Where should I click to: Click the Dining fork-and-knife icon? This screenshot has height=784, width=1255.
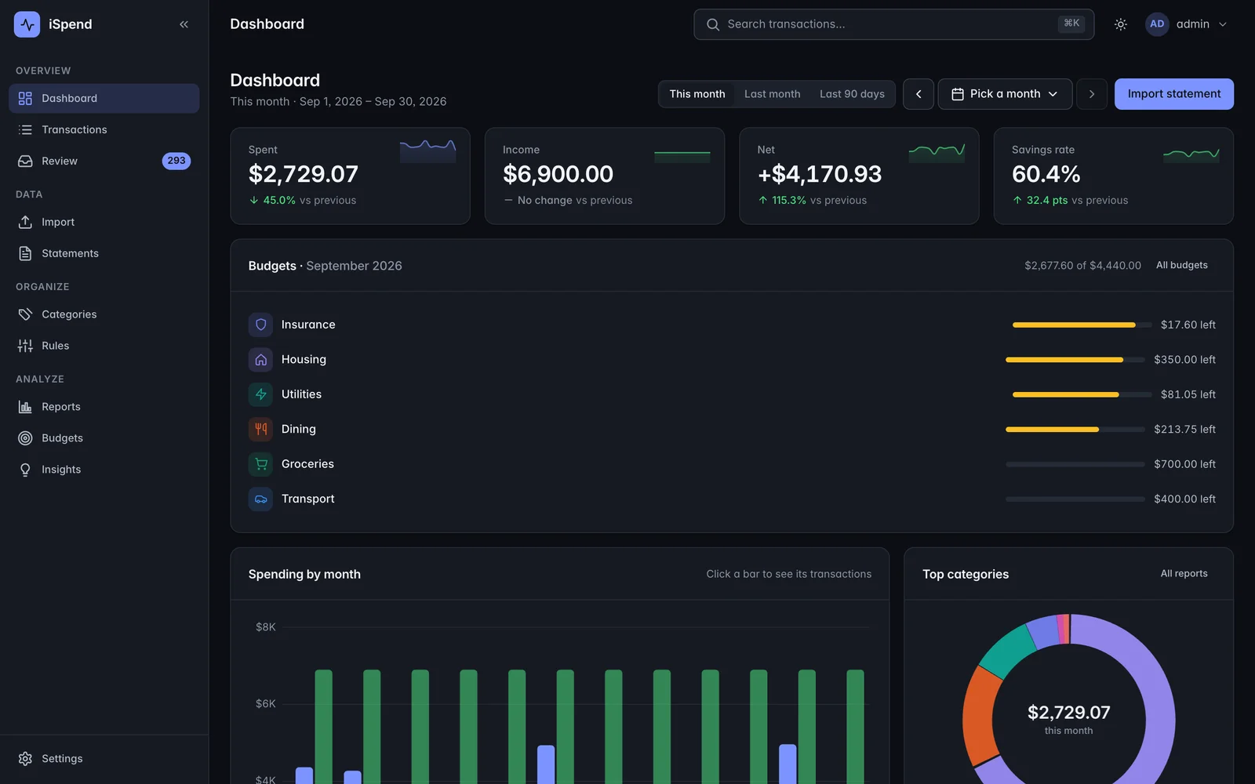point(261,429)
